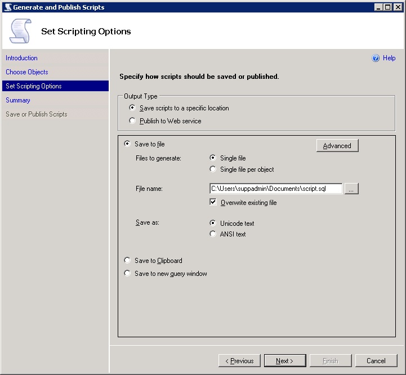Click the script scroll wizard icon

click(20, 31)
